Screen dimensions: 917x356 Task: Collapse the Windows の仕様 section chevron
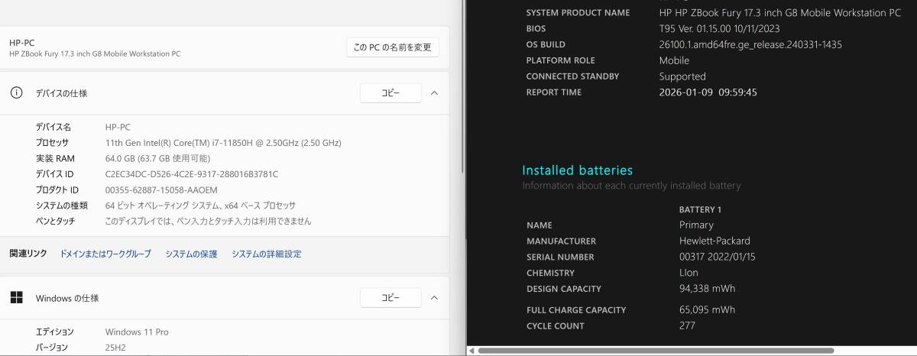pos(434,298)
